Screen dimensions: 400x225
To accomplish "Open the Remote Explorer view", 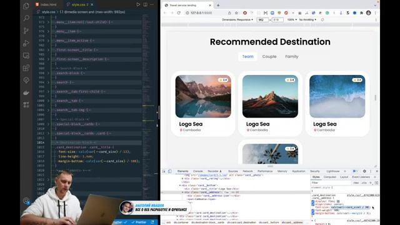I will click(x=26, y=56).
